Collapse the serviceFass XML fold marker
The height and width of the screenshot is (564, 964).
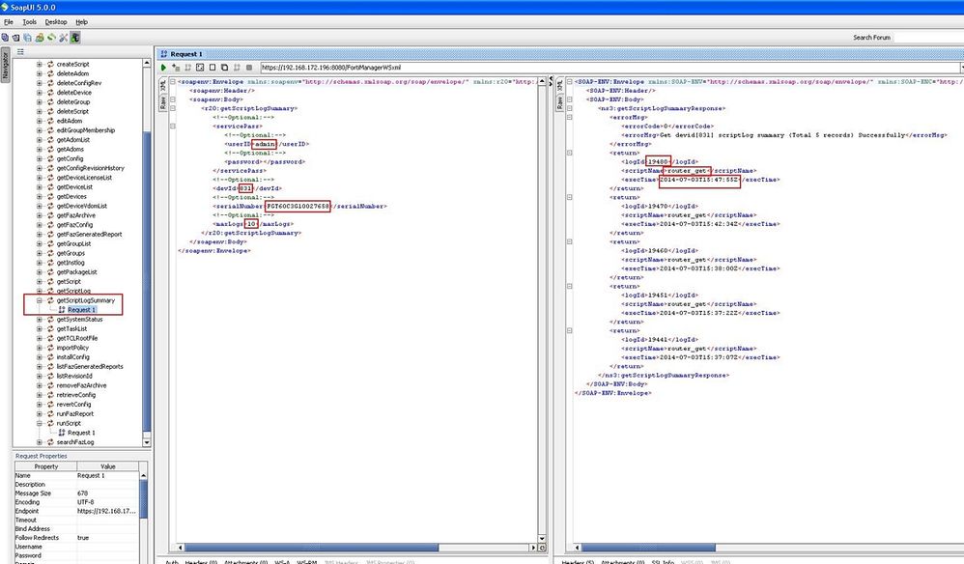click(x=172, y=127)
